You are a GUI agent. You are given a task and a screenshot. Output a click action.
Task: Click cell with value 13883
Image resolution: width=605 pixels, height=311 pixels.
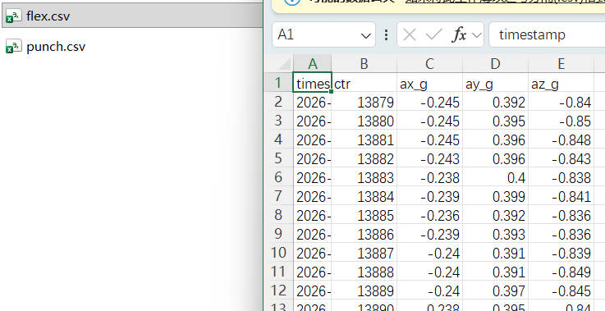point(364,177)
